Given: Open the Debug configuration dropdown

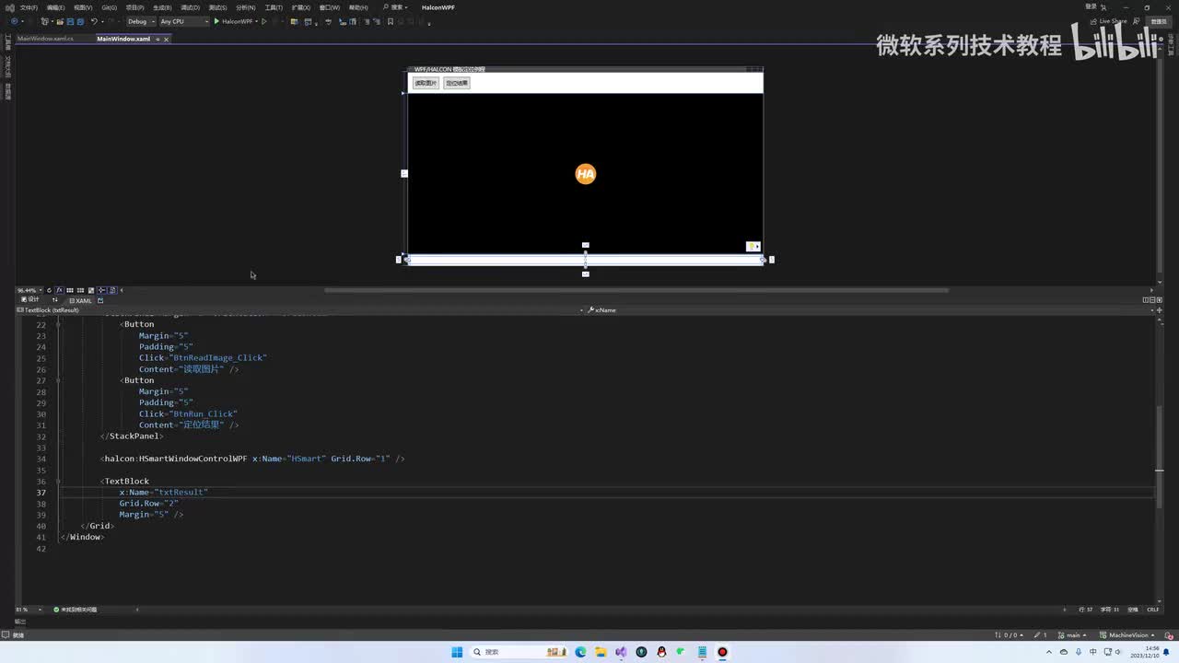Looking at the screenshot, I should (x=140, y=21).
